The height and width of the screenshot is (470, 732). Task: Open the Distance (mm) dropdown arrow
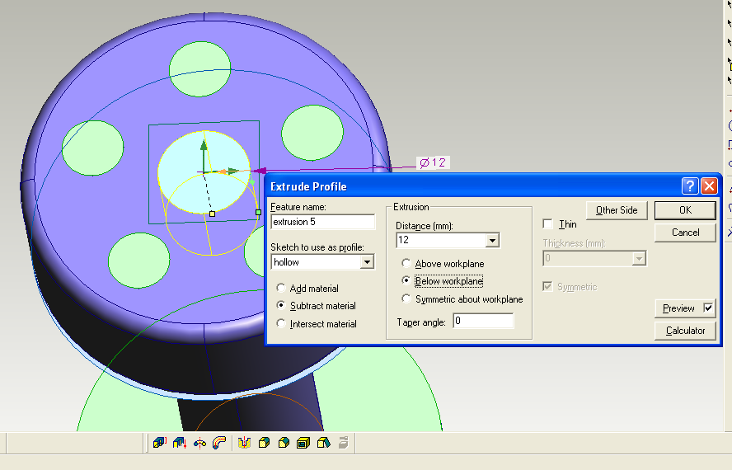point(492,240)
